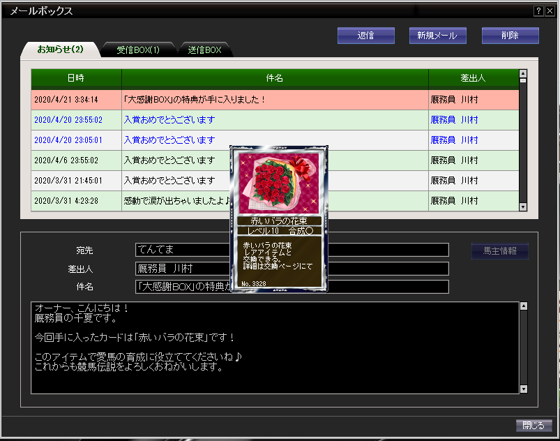560x441 pixels.
Task: Select mail dated 2020/4/6 23:55:02
Action: (x=275, y=160)
